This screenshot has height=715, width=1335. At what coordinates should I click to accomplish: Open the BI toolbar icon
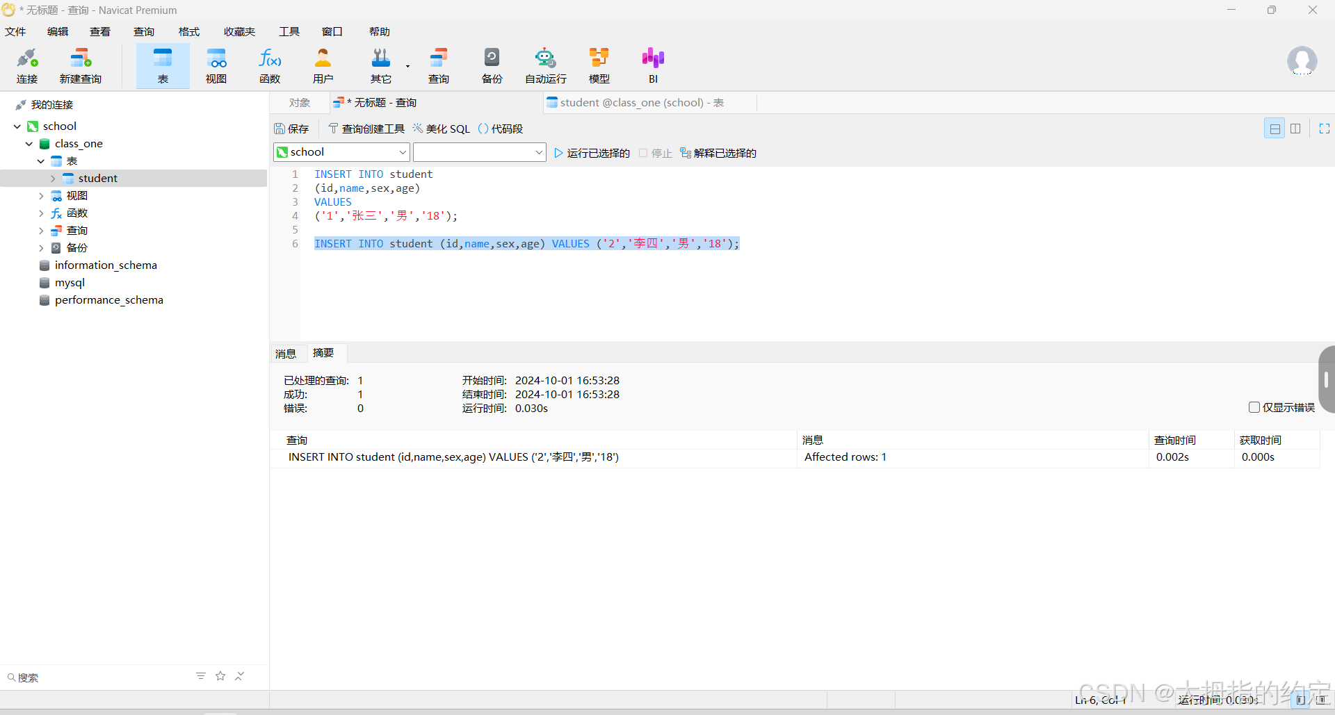653,66
